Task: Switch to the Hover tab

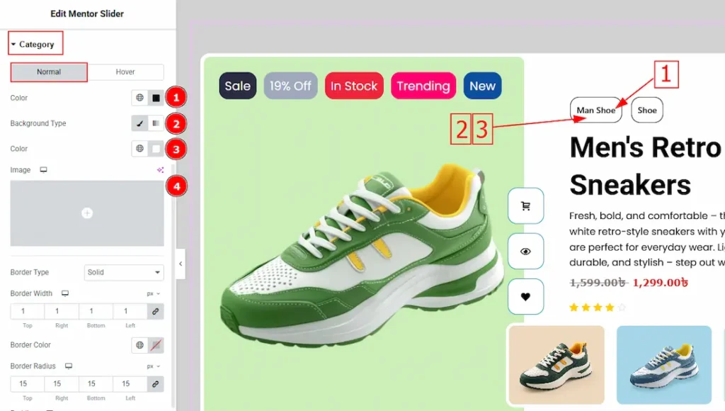Action: coord(125,72)
